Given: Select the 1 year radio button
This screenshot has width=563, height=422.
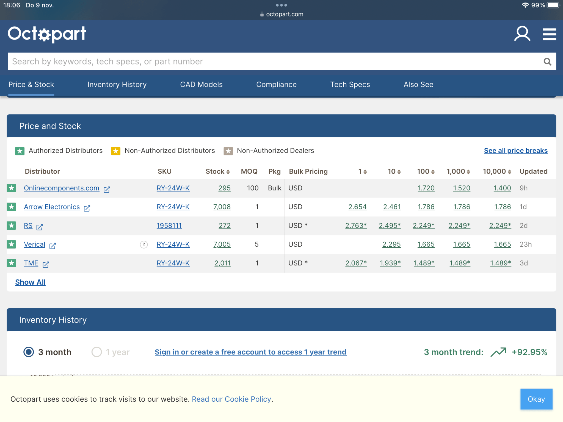Looking at the screenshot, I should tap(96, 352).
